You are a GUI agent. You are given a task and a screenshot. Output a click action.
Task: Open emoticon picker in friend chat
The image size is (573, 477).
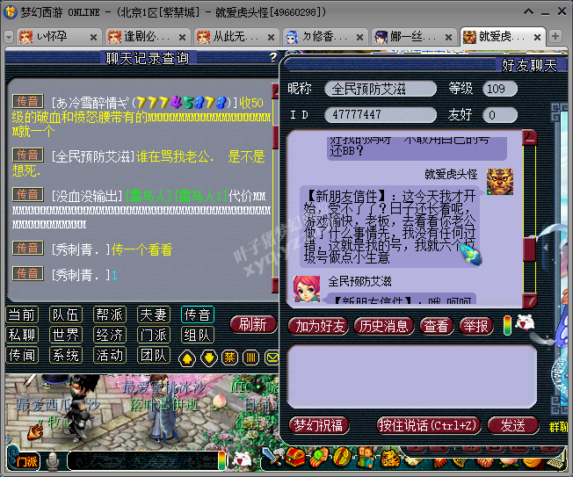(x=525, y=323)
